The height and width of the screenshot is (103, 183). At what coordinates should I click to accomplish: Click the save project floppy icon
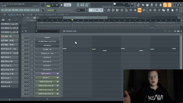(147, 5)
